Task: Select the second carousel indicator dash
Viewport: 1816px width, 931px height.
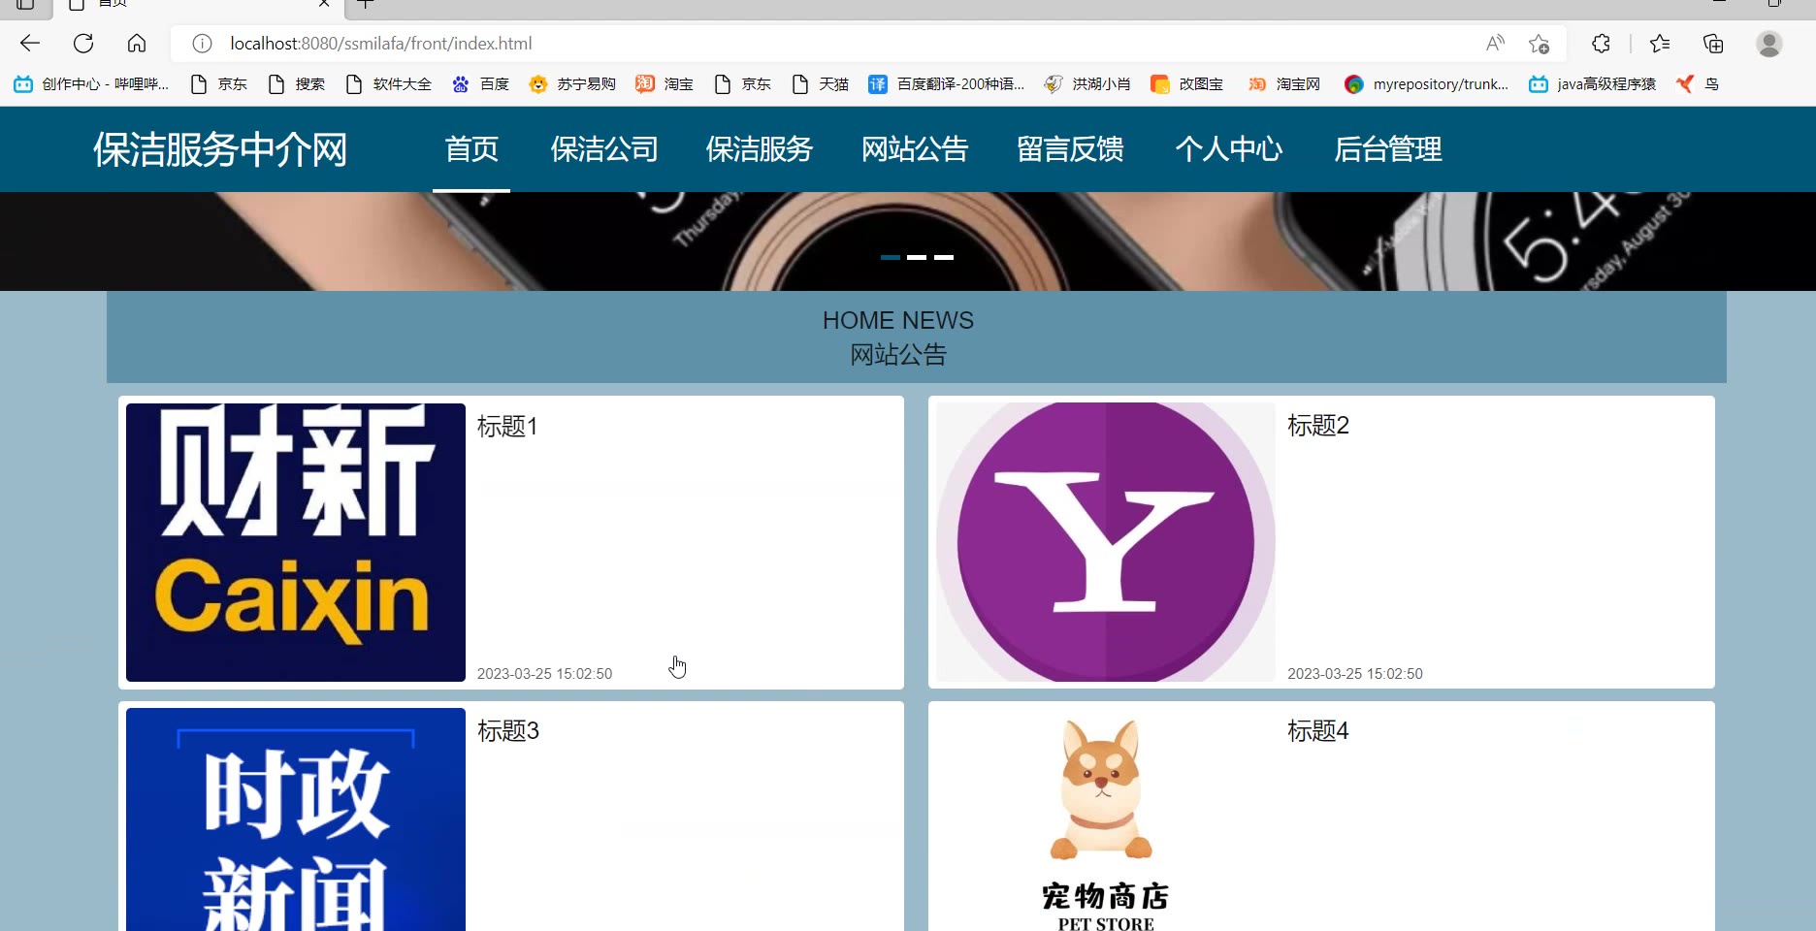Action: pyautogui.click(x=917, y=257)
